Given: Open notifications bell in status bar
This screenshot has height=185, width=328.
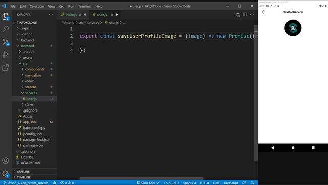Looking at the screenshot, I should tap(252, 183).
